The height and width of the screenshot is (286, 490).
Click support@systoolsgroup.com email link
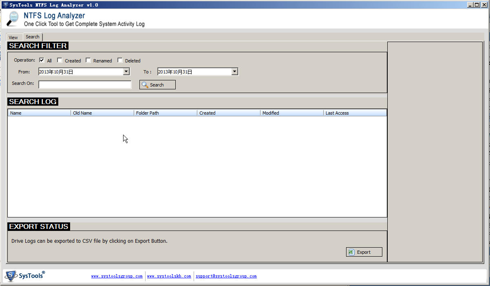point(226,276)
